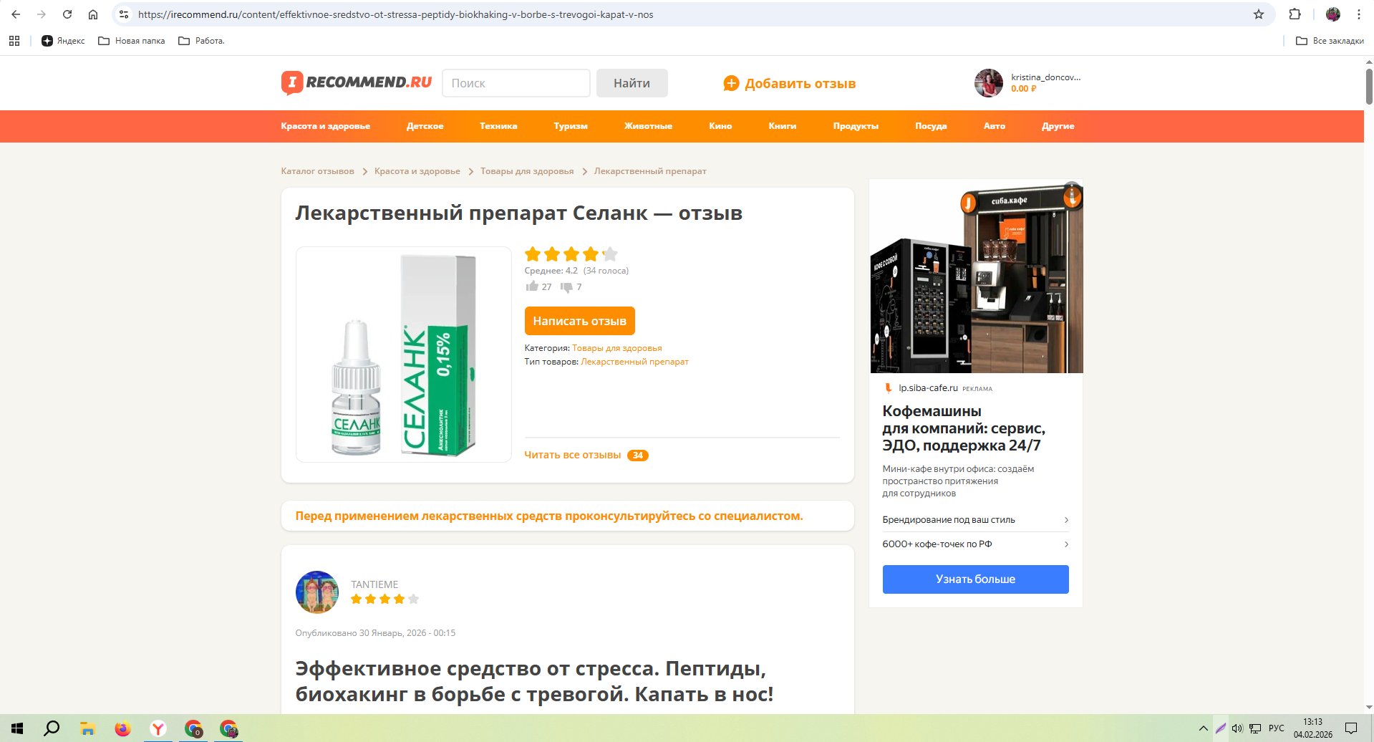Open the kristina_doncov profile avatar
The height and width of the screenshot is (742, 1374).
tap(988, 83)
